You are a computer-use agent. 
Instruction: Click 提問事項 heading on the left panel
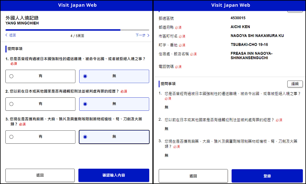[x=15, y=49]
